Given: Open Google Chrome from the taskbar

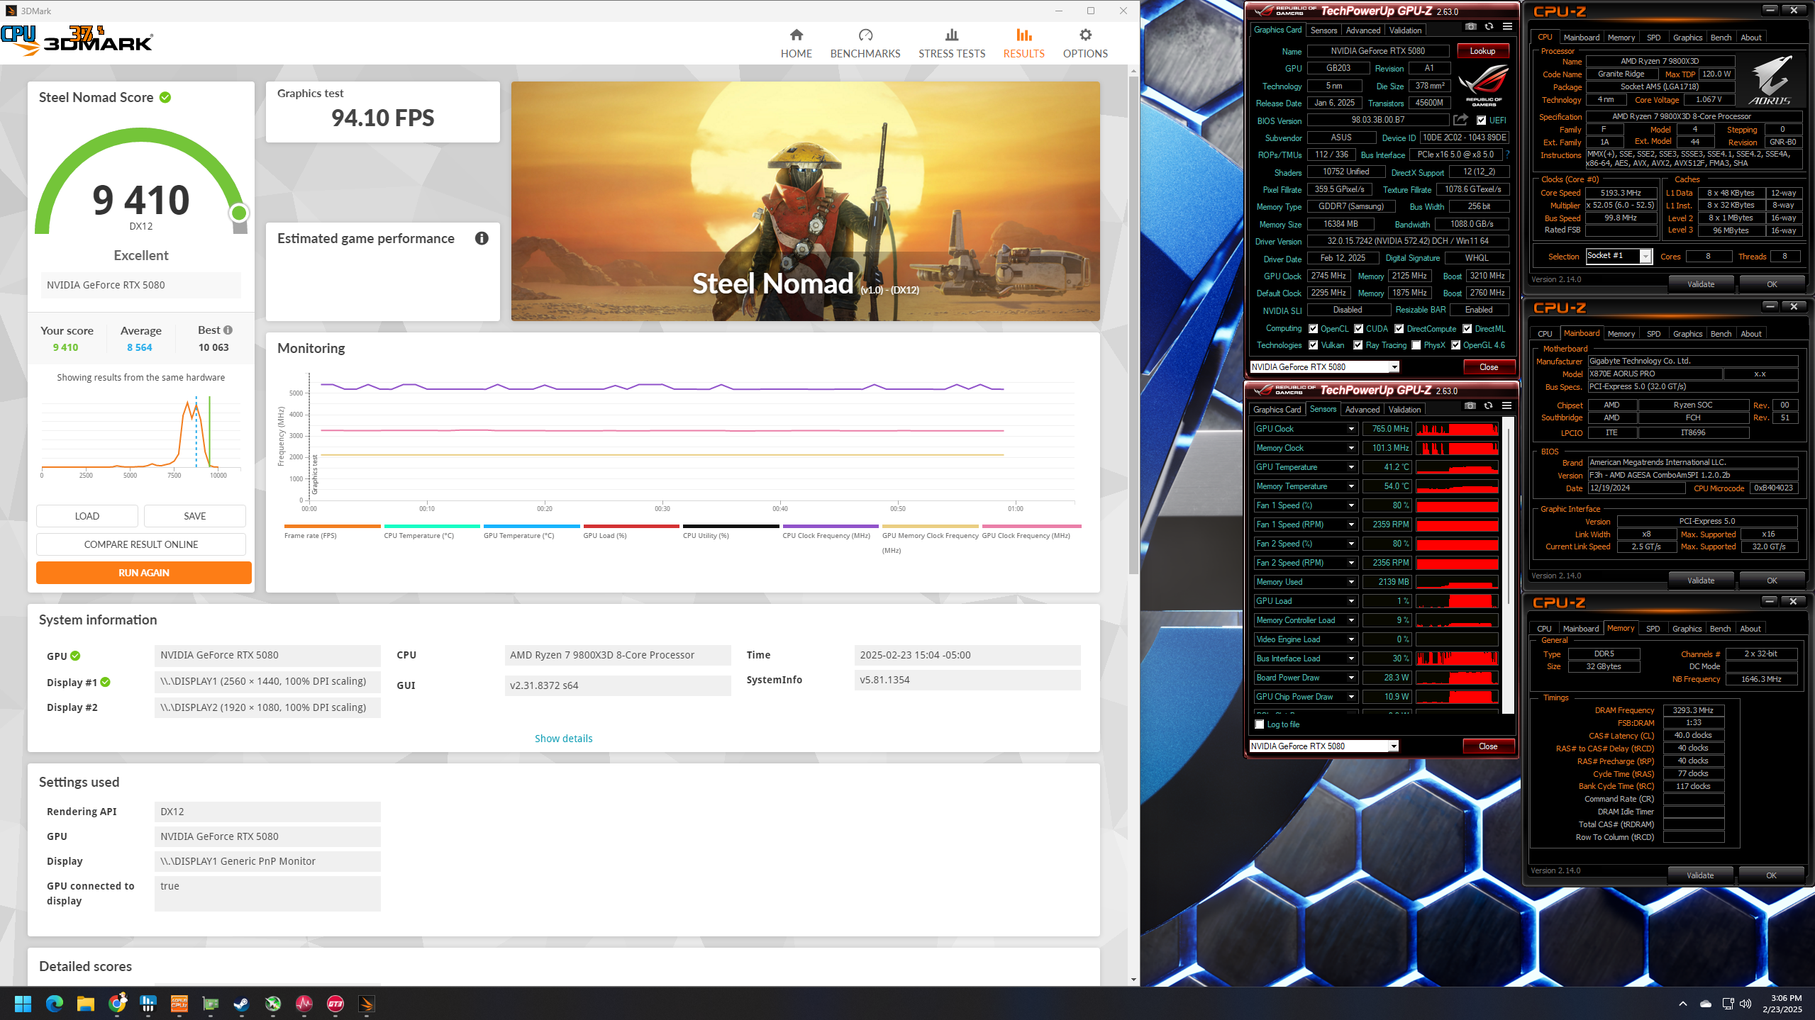Looking at the screenshot, I should (x=117, y=1004).
